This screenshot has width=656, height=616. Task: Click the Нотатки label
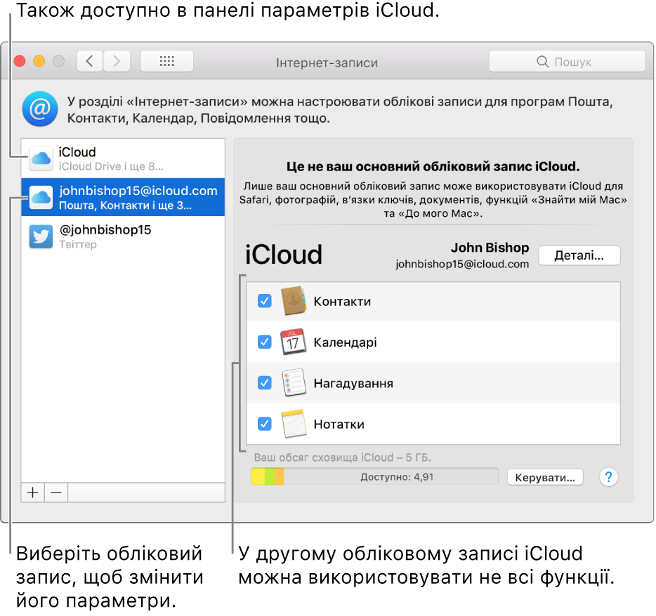(339, 424)
